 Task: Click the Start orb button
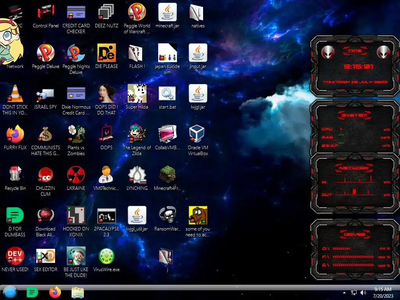click(x=10, y=292)
